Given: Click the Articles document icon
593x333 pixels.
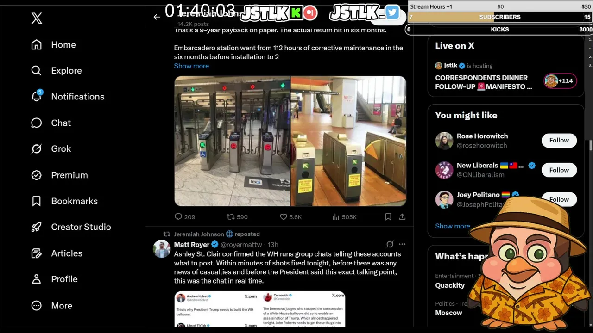Looking at the screenshot, I should click(37, 253).
